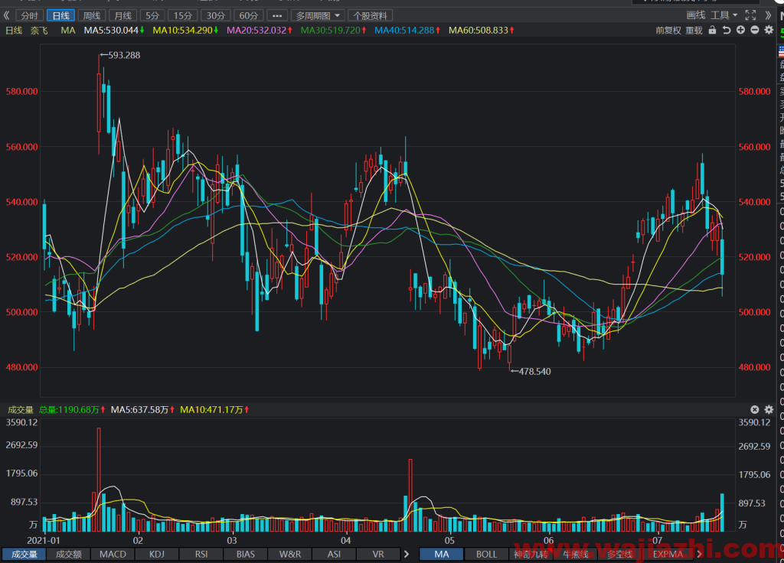Switch to the MACD indicator
This screenshot has width=784, height=563.
pos(113,555)
